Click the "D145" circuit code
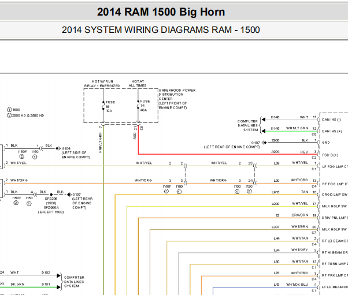Viewport: 348px width, 295px height. [x=275, y=129]
